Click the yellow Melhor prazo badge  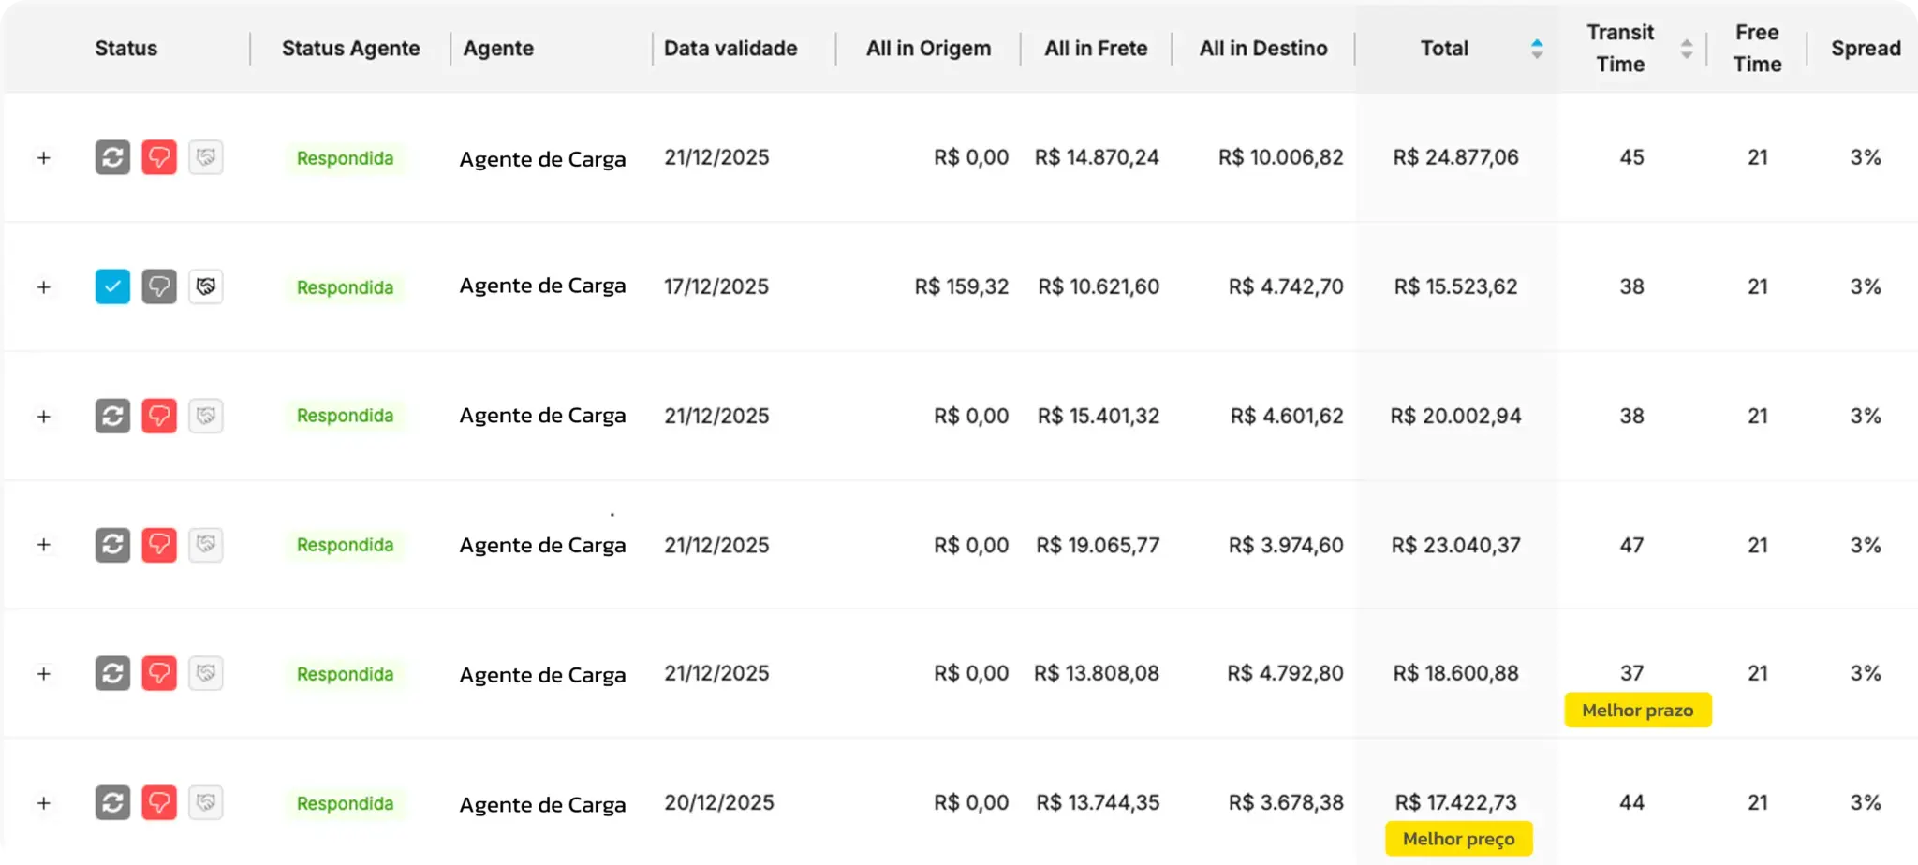tap(1637, 711)
